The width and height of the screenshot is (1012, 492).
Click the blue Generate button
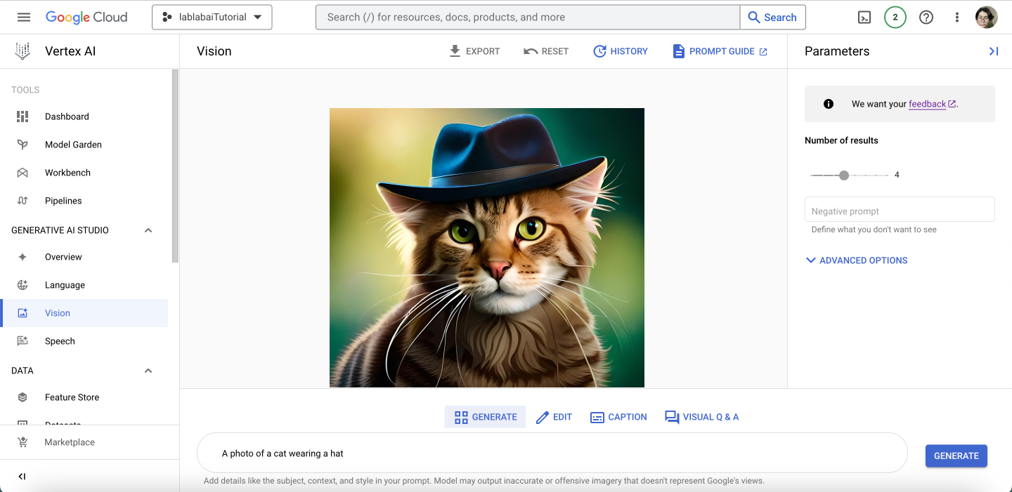(x=956, y=456)
